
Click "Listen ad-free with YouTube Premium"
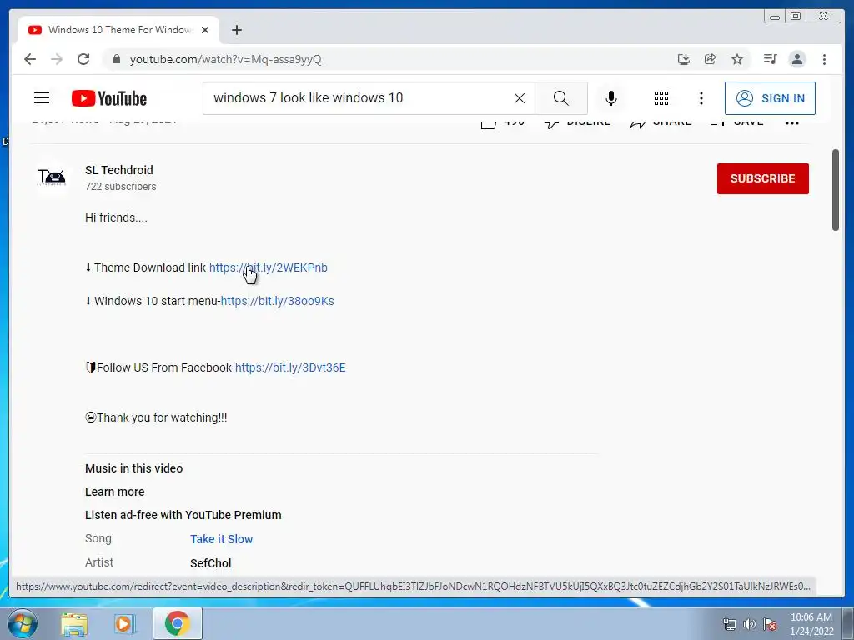[x=183, y=515]
